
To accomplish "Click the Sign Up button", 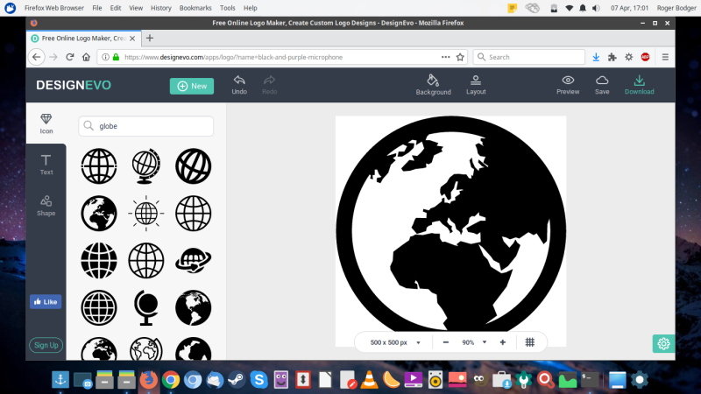I will pyautogui.click(x=46, y=345).
